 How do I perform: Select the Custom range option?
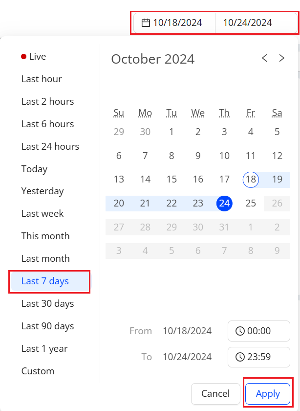[x=38, y=371]
